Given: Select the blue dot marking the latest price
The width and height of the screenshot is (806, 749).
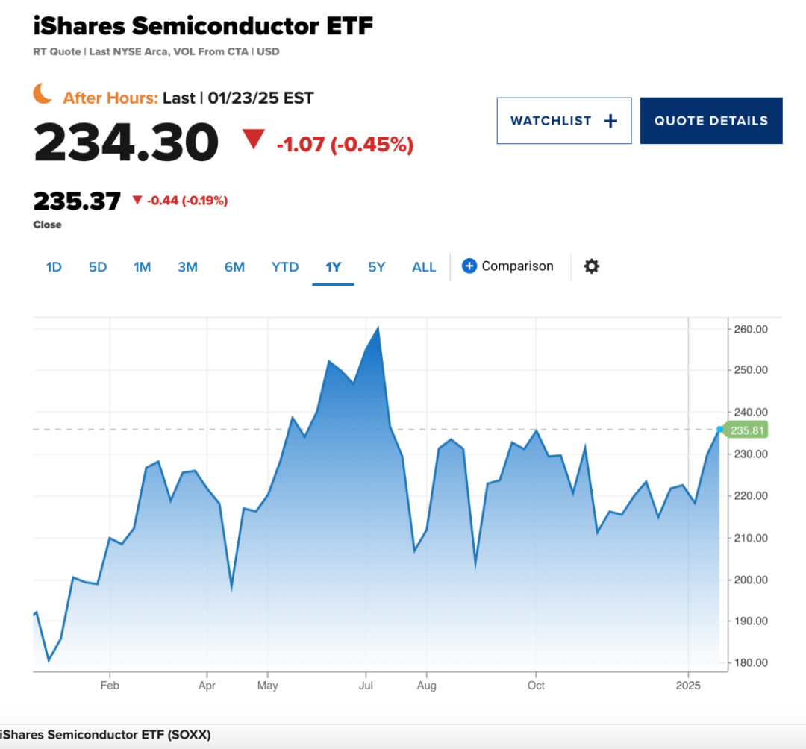Looking at the screenshot, I should [719, 430].
